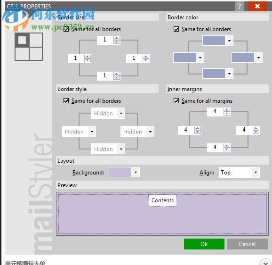The width and height of the screenshot is (272, 265).
Task: Decrease the bottom inner margin stepper
Action: (227, 149)
